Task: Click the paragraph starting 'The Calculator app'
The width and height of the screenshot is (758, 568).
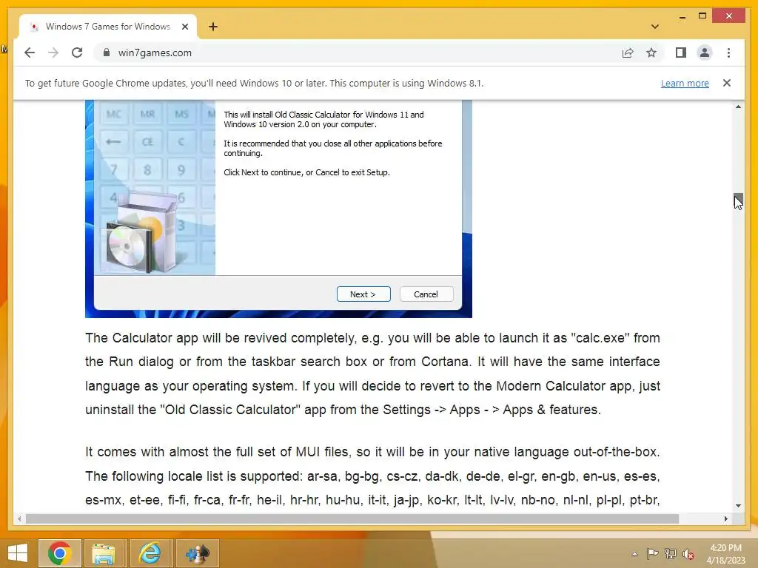Action: pyautogui.click(x=372, y=373)
